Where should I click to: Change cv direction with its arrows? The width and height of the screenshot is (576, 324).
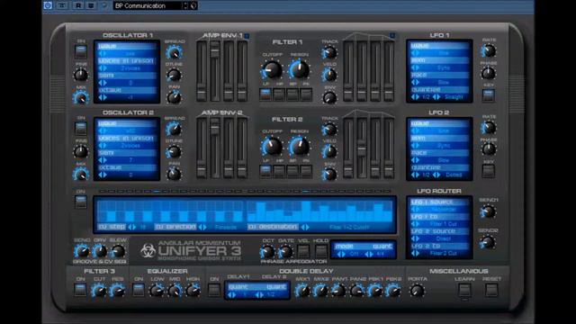point(202,227)
